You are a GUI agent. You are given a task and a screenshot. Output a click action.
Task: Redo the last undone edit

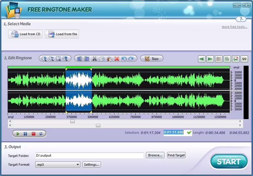(131, 59)
